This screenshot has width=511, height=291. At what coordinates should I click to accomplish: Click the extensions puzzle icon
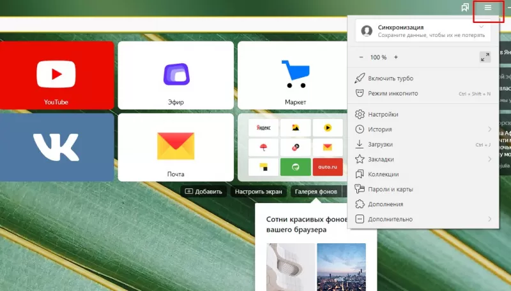pos(360,204)
